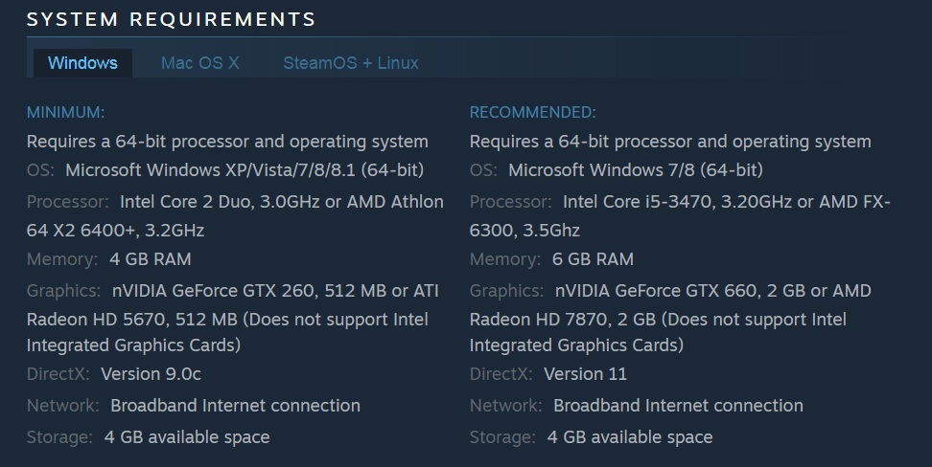Click the RECOMMENDED column heading
The height and width of the screenshot is (467, 932).
tap(532, 112)
